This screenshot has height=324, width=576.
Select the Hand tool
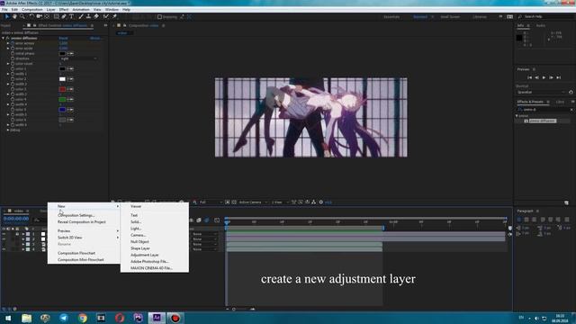point(14,16)
